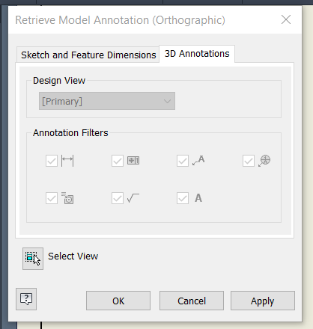This screenshot has height=329, width=313.
Task: Toggle the dimension annotation checkbox
Action: coord(52,161)
